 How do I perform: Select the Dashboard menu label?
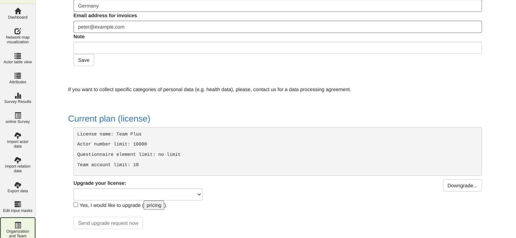click(18, 17)
